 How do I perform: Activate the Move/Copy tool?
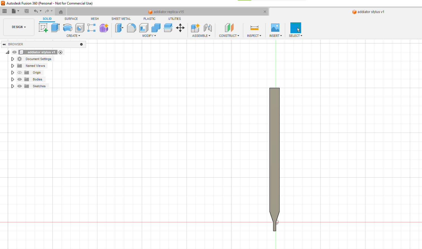pyautogui.click(x=180, y=27)
